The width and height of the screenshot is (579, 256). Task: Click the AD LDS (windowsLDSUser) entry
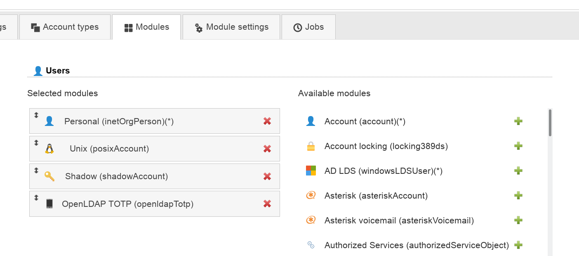pyautogui.click(x=383, y=171)
